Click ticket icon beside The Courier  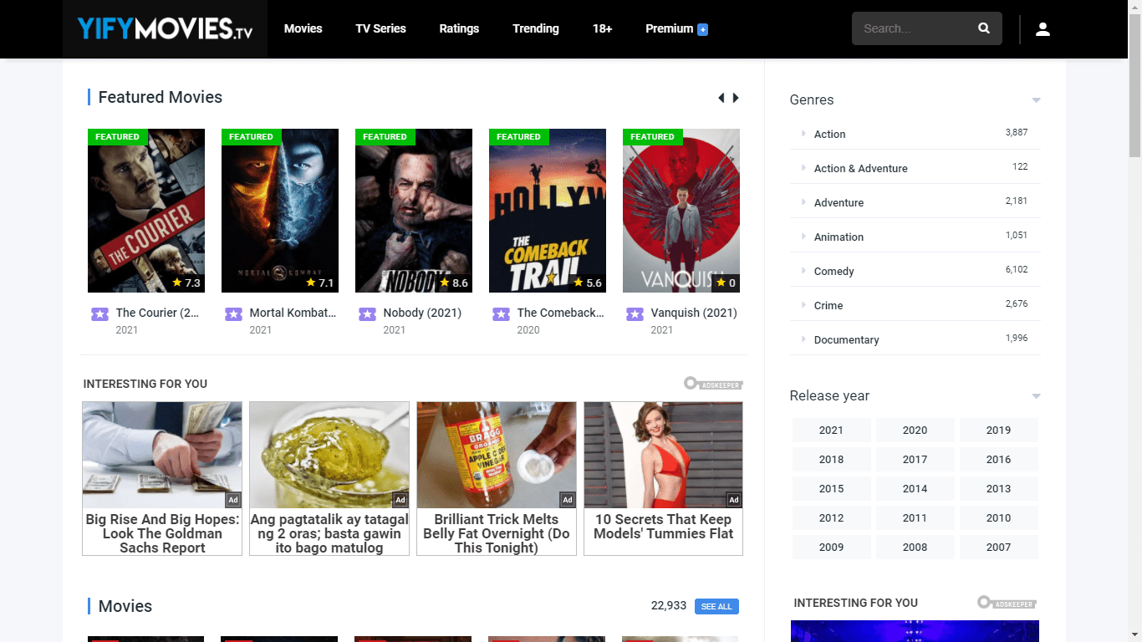[x=99, y=314]
